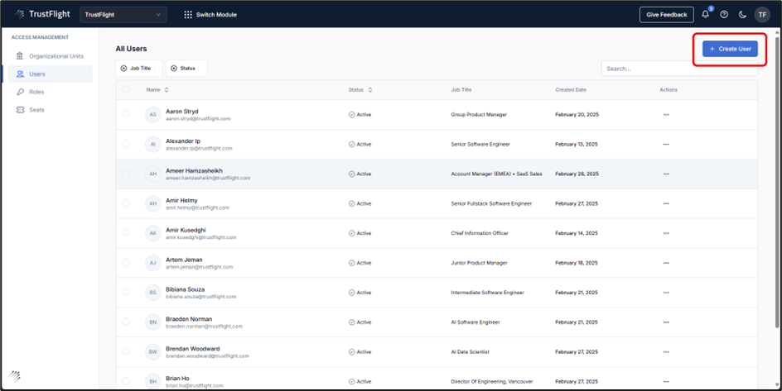Click the February 28, 2025 date
The image size is (782, 391).
[577, 174]
